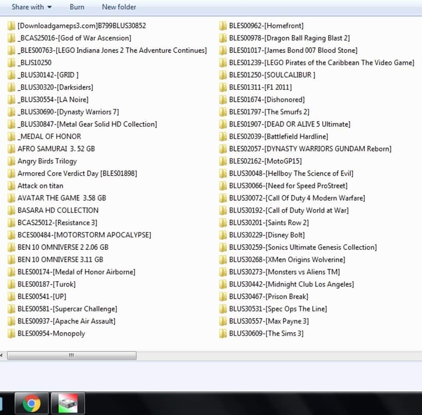Screen dimensions: 422x415
Task: Click folder icon for Resistance 3
Action: click(11, 223)
